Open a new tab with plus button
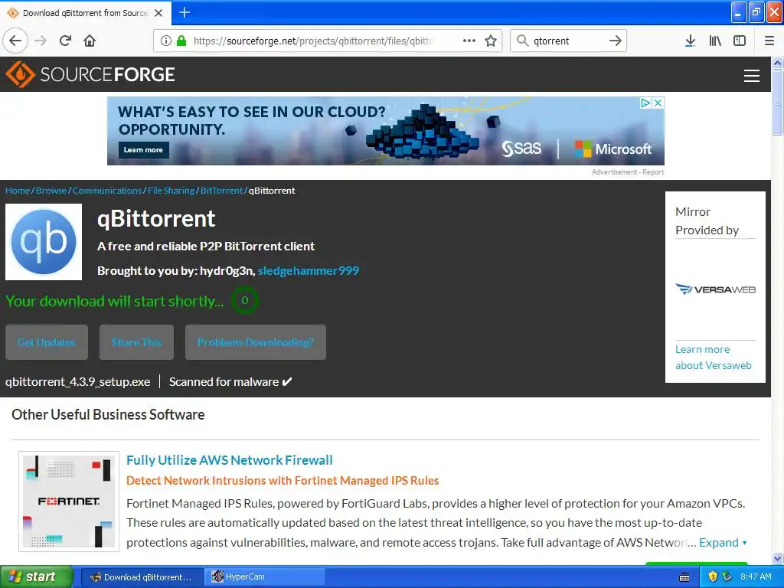 click(x=185, y=12)
